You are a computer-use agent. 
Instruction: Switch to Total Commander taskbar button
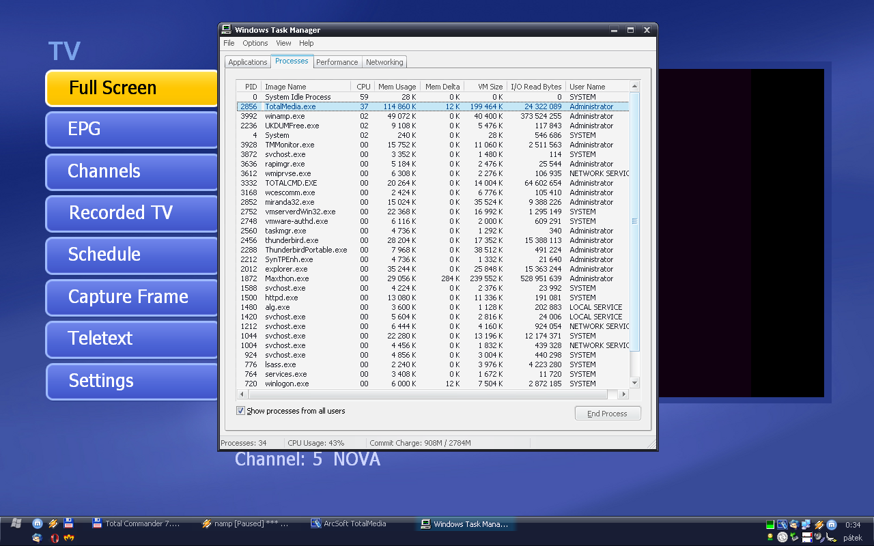point(137,524)
